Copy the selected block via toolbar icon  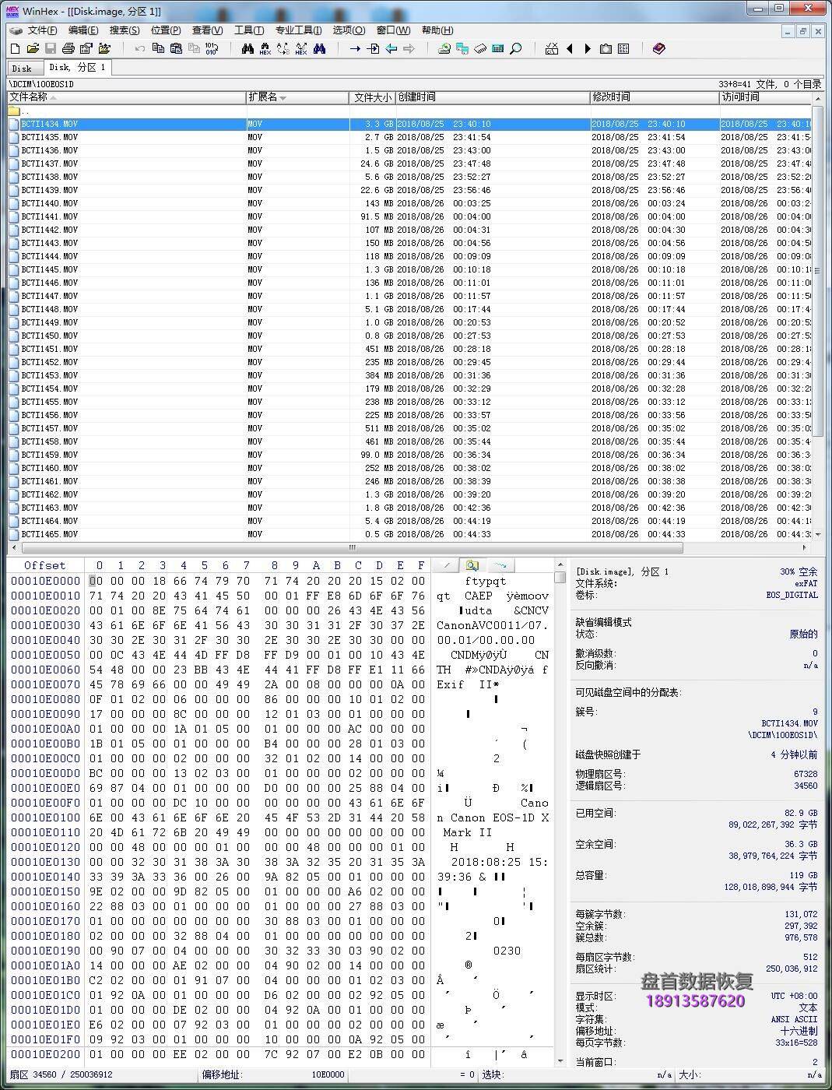pyautogui.click(x=158, y=48)
